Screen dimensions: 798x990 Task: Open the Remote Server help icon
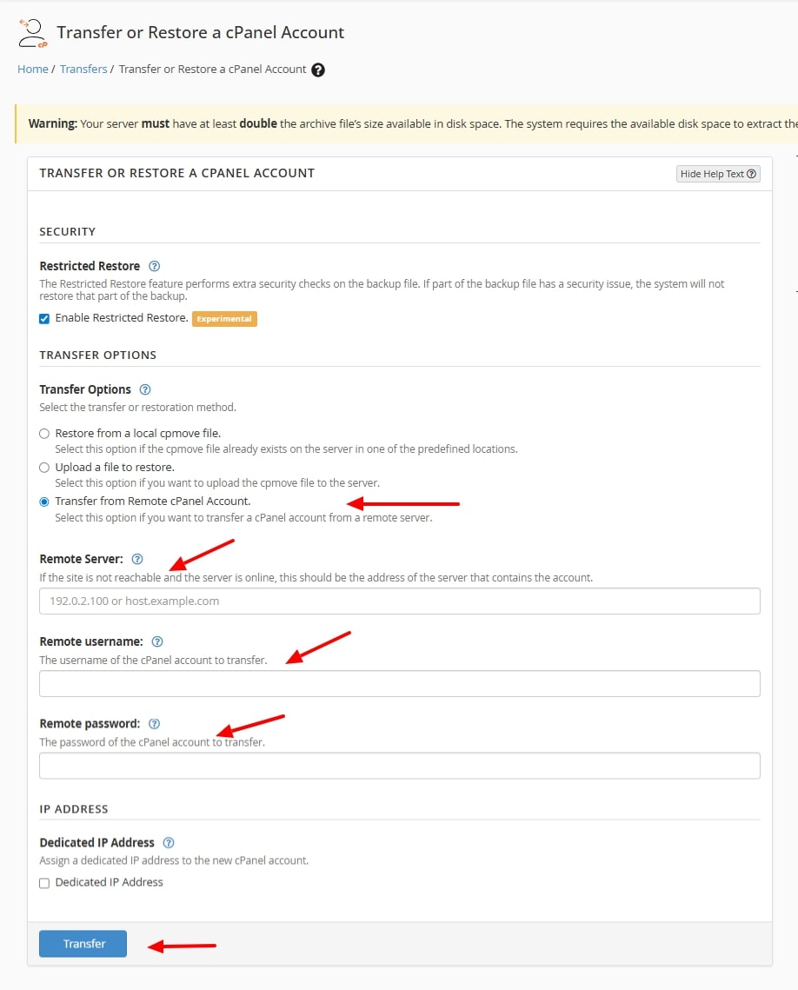click(x=137, y=559)
